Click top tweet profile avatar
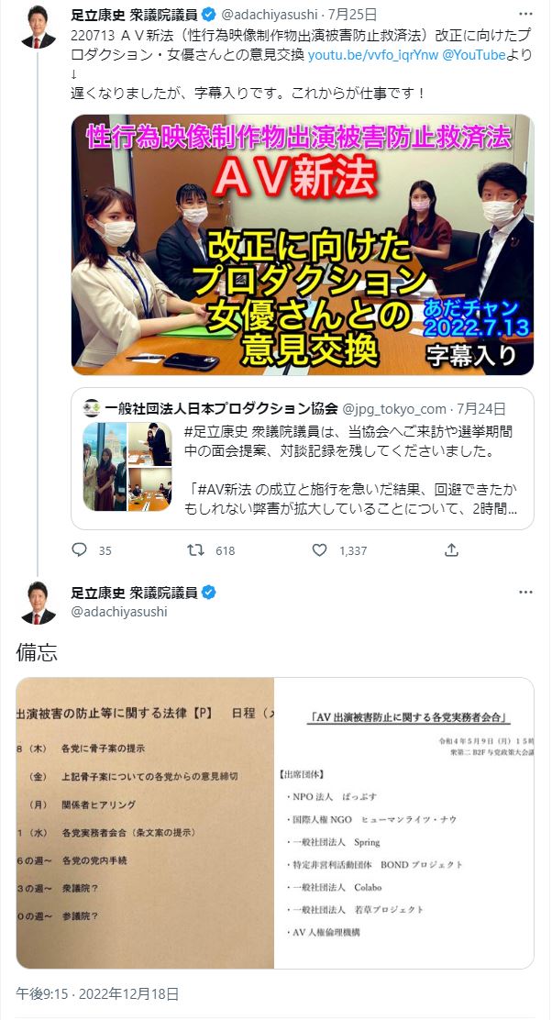The image size is (552, 1020). [x=39, y=28]
